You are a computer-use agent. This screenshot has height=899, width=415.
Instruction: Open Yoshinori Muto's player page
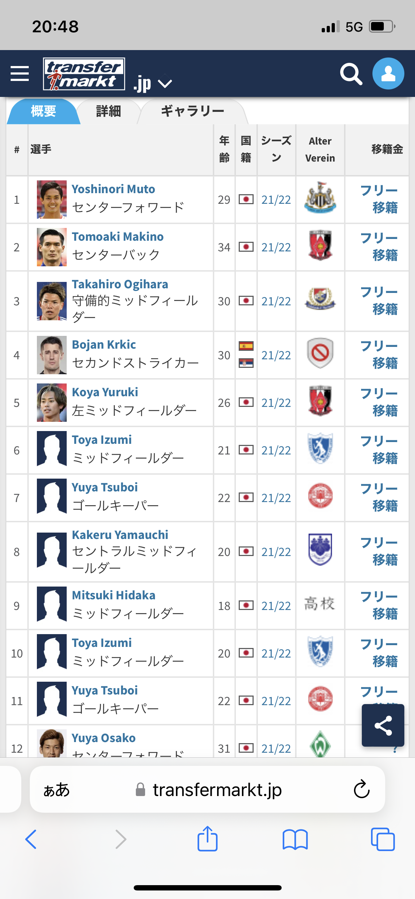(x=114, y=189)
